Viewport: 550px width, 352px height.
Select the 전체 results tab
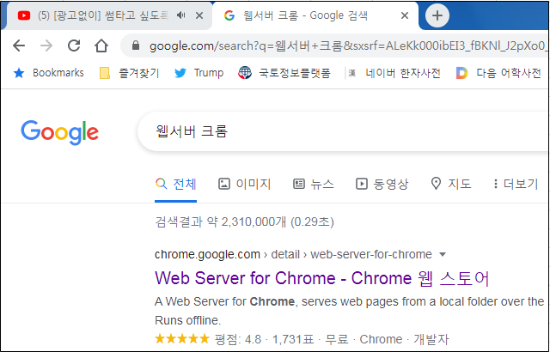[x=175, y=184]
